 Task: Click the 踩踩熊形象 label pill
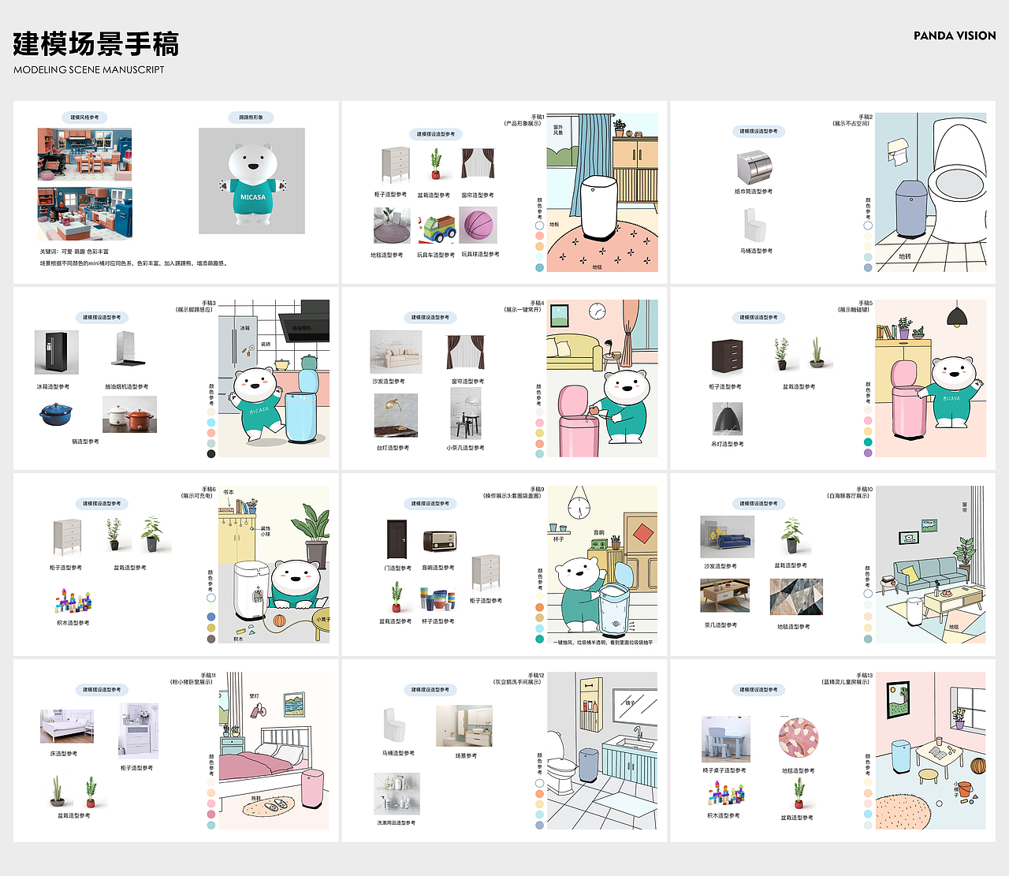click(x=251, y=117)
